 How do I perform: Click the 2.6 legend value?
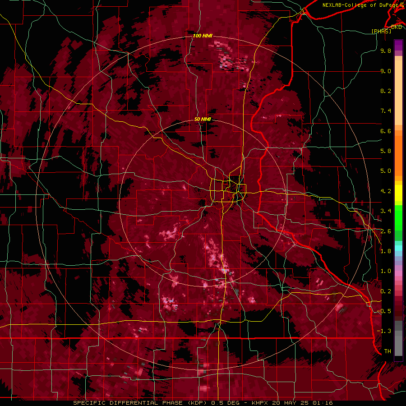386,231
